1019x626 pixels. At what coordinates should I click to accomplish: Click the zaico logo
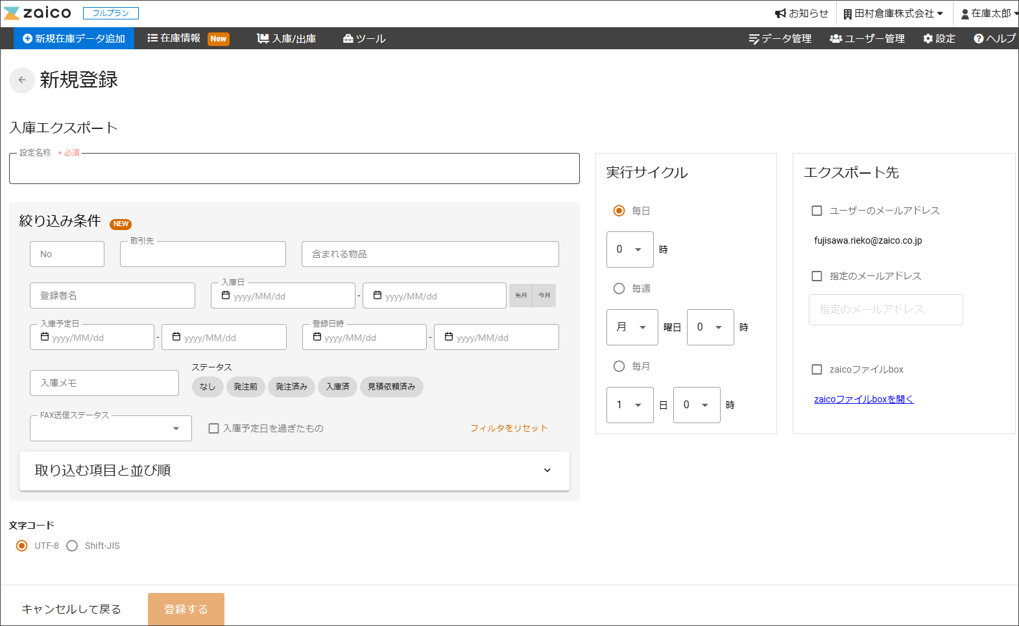38,13
